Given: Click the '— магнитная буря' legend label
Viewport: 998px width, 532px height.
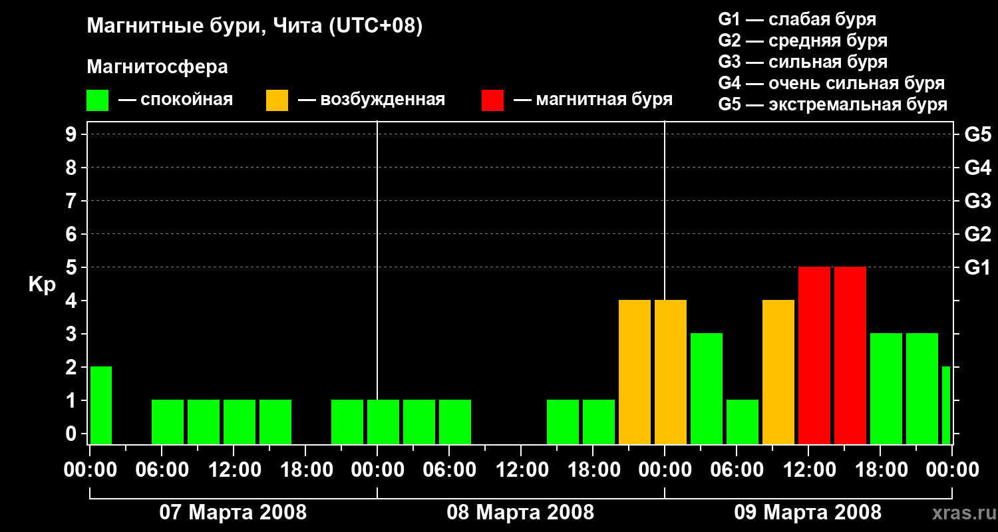Looking at the screenshot, I should [593, 100].
